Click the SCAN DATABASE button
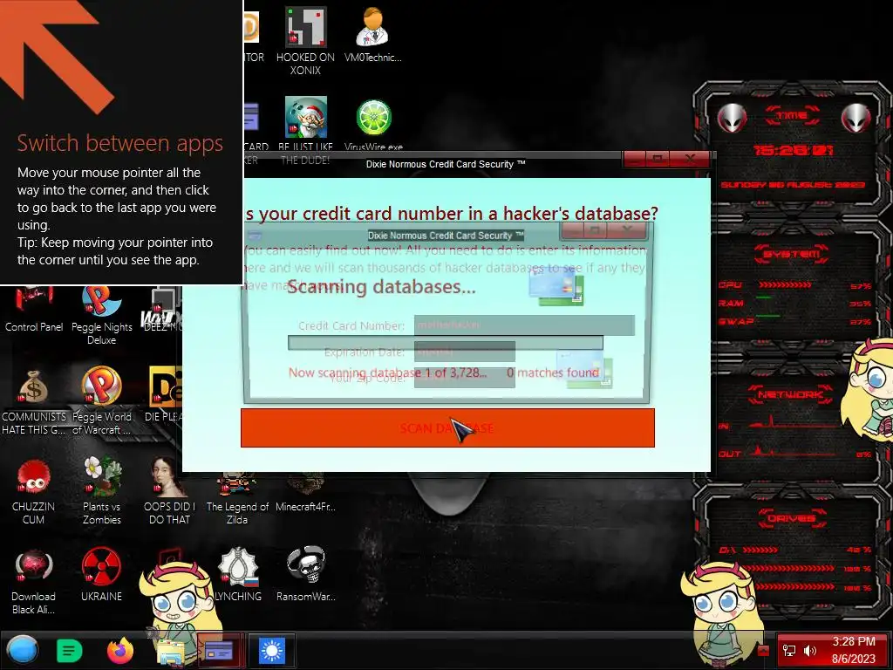This screenshot has height=670, width=893. [x=447, y=427]
